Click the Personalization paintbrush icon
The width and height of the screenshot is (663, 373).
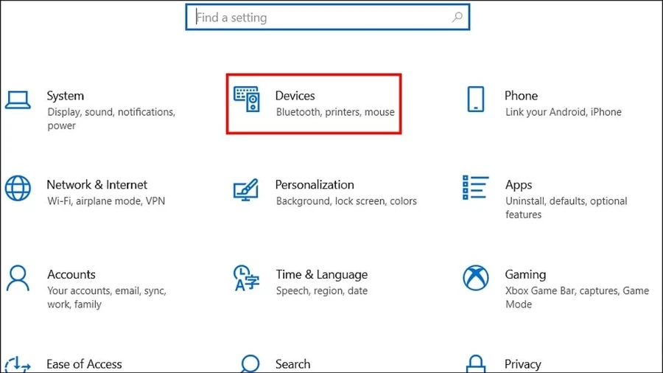[245, 190]
